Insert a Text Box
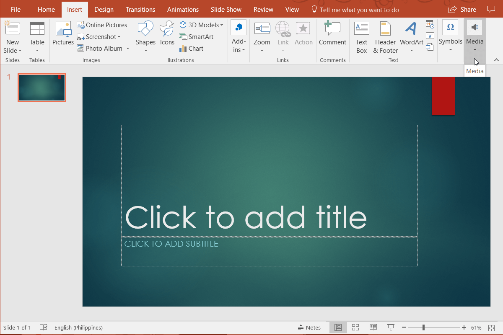The width and height of the screenshot is (503, 335). (361, 37)
